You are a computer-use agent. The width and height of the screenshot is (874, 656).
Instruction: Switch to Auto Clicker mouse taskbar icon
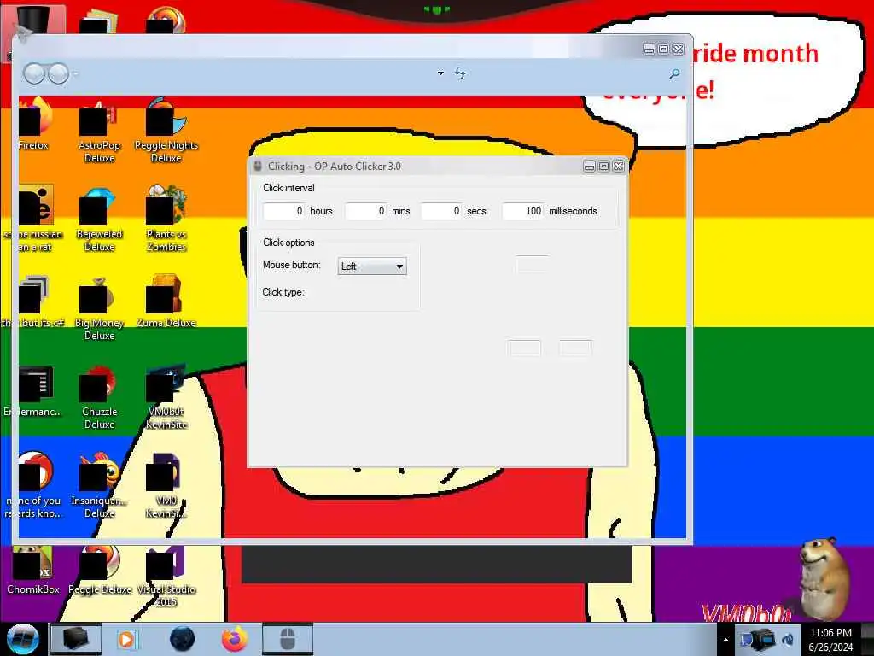pos(288,639)
